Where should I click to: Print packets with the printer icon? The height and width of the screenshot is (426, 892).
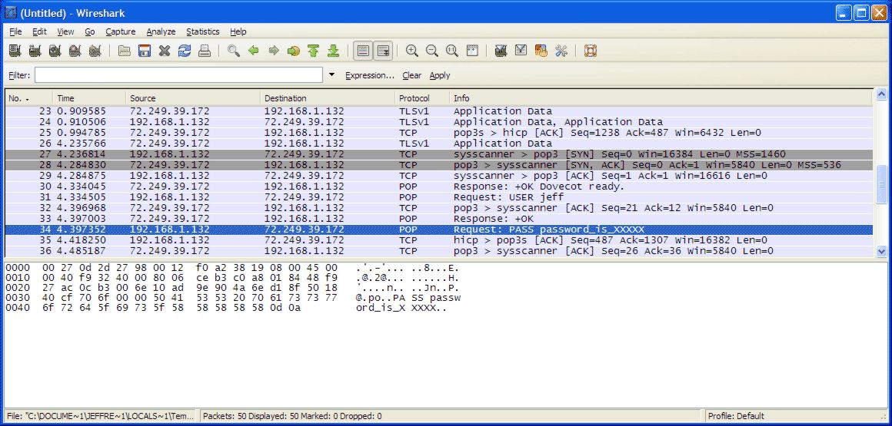205,51
